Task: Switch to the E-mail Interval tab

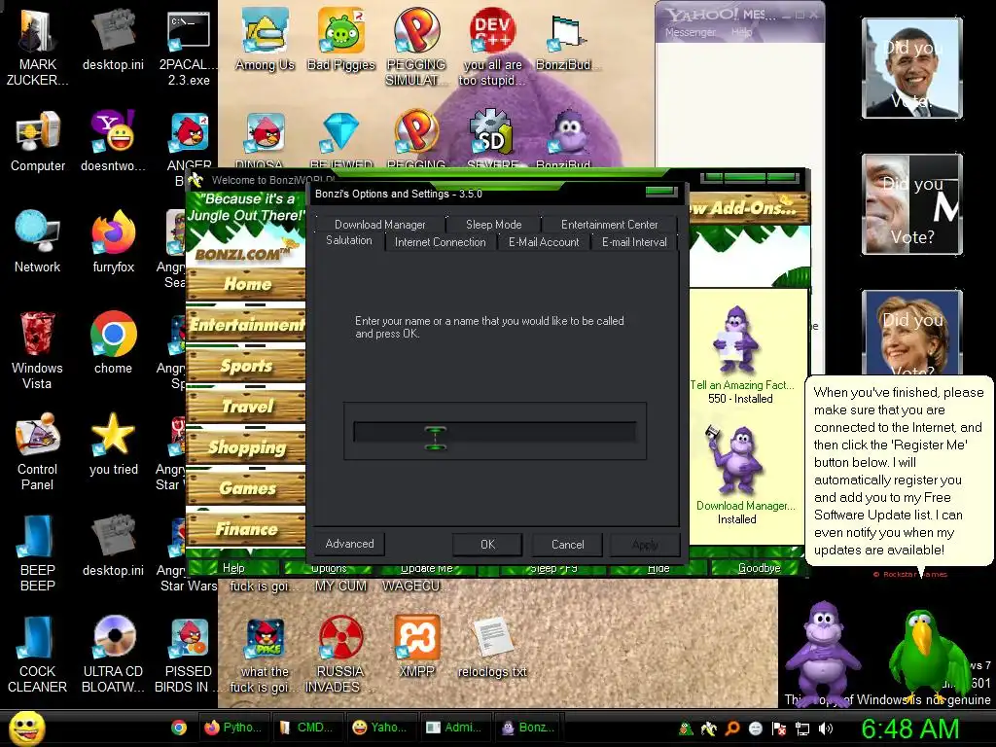Action: click(x=634, y=242)
